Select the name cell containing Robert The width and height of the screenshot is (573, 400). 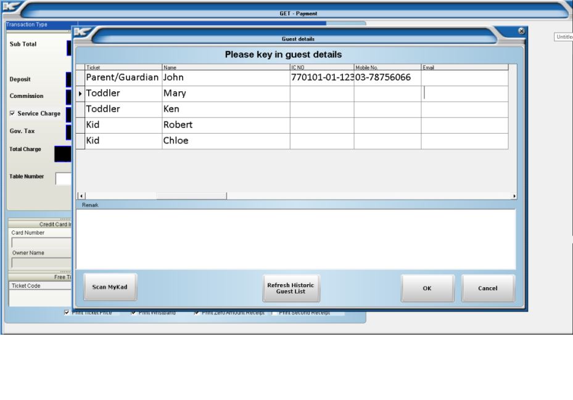[x=226, y=125]
